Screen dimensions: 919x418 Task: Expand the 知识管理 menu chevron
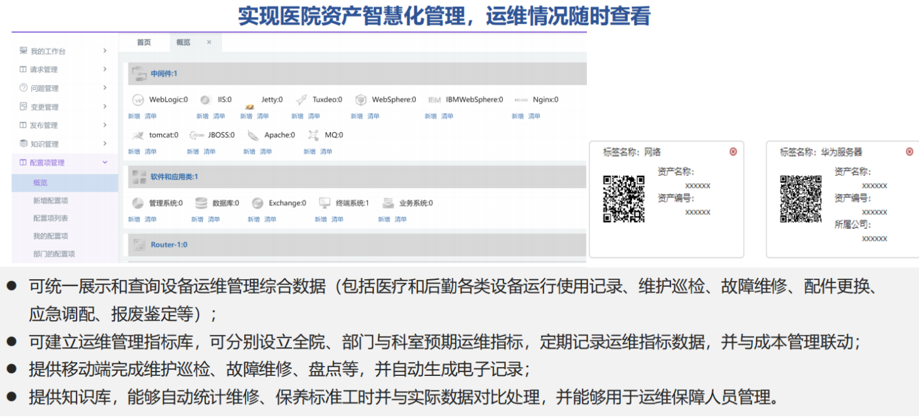tap(105, 144)
